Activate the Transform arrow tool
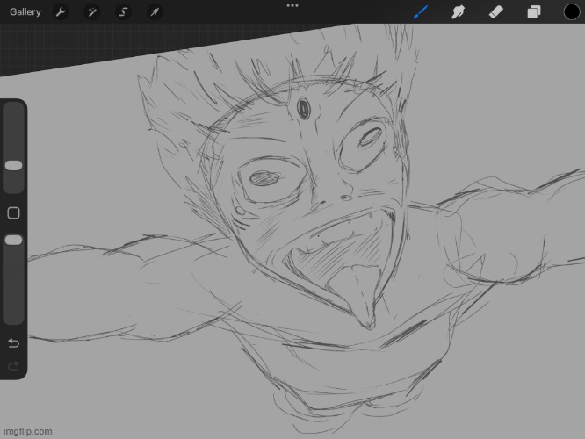The width and height of the screenshot is (585, 439). click(154, 12)
